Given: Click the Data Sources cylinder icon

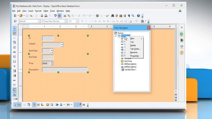Looking at the screenshot, I should point(125,16).
